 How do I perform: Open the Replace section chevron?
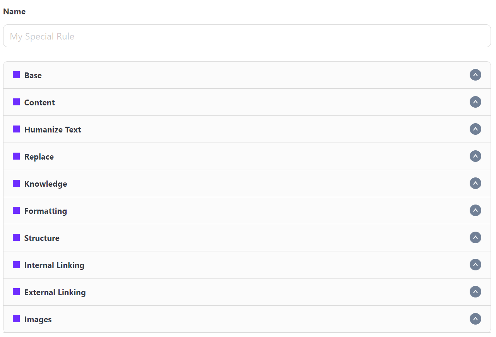point(475,156)
